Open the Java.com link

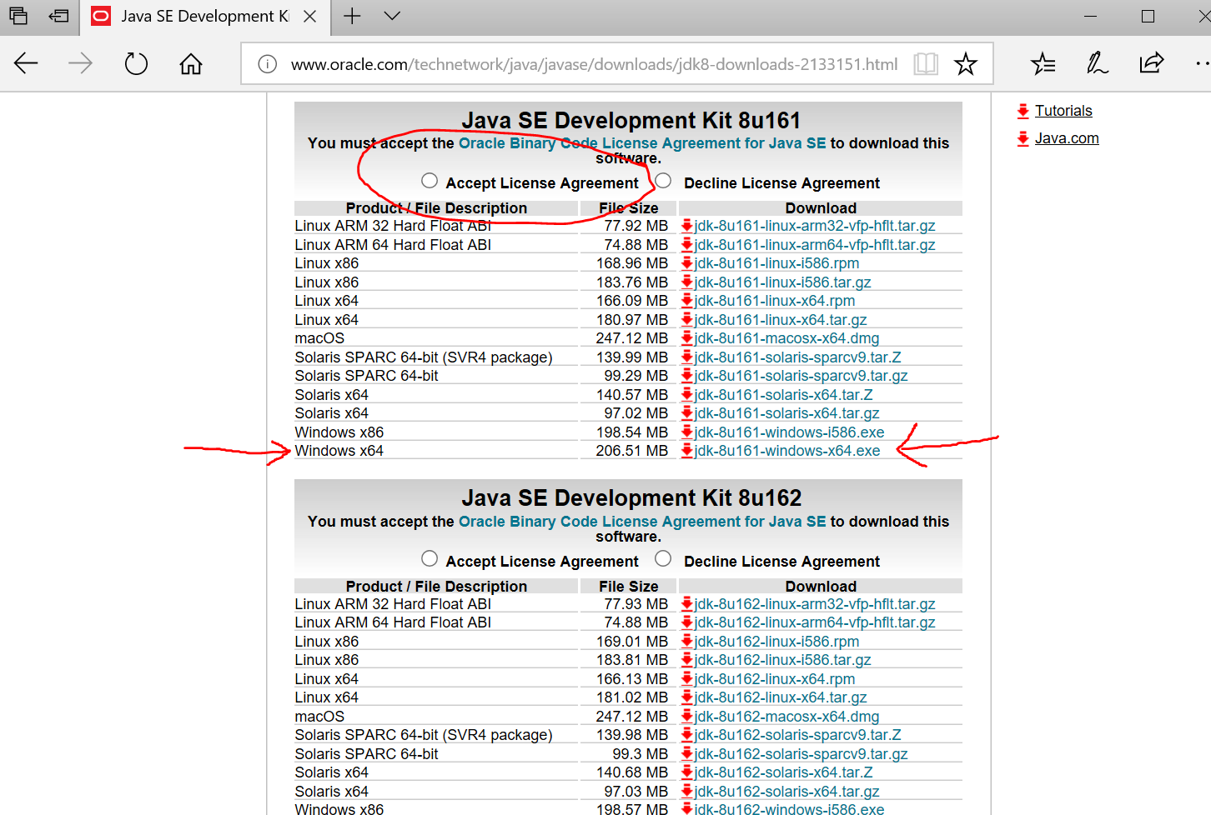pyautogui.click(x=1067, y=138)
